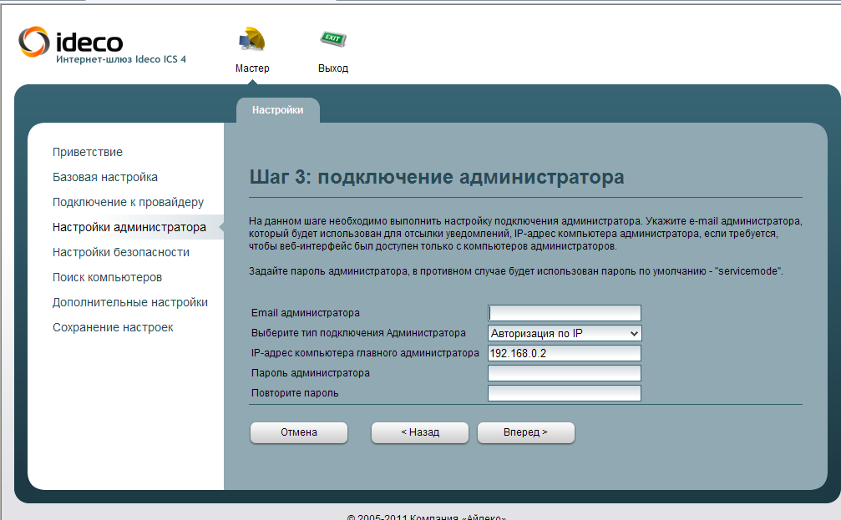The image size is (841, 520).
Task: Click the Выход exit icon
Action: pos(332,40)
